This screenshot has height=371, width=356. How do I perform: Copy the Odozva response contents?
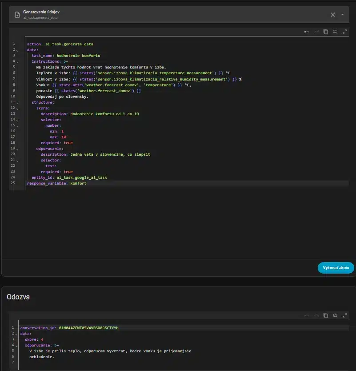pos(326,316)
